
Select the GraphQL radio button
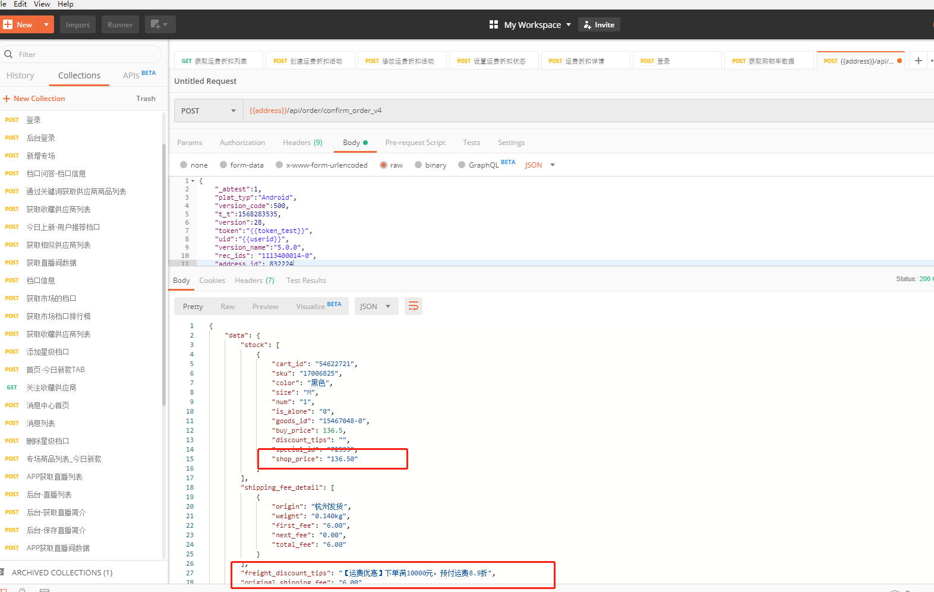click(462, 165)
